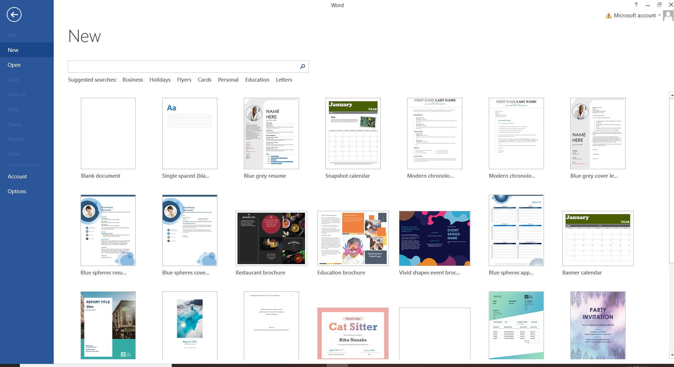The height and width of the screenshot is (367, 674).
Task: Click the back arrow circle icon
Action: click(14, 14)
